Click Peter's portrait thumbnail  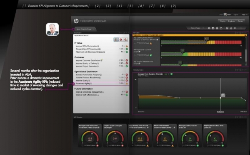52,29
